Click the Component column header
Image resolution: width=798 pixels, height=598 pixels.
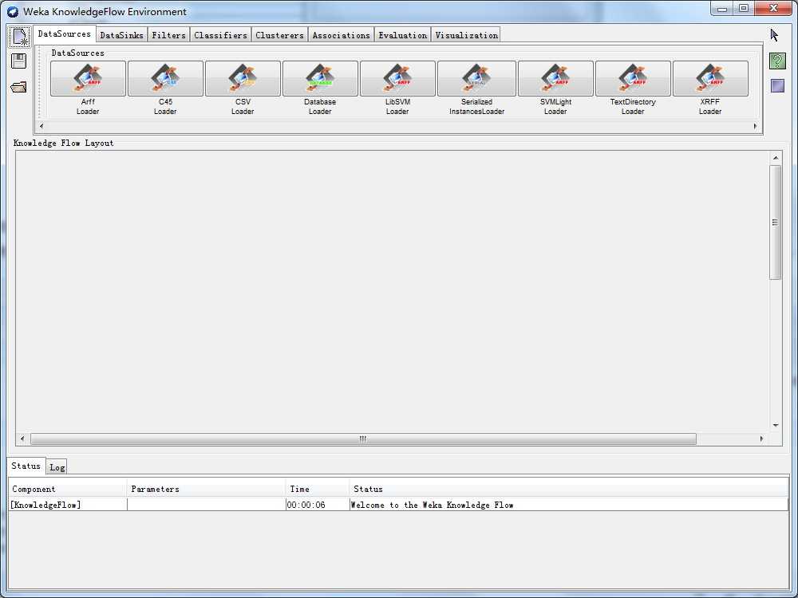pos(68,489)
